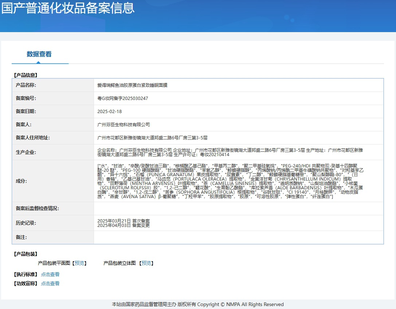Click the 备注 row label
Screen dimensions: 396x309
[x=21, y=237]
